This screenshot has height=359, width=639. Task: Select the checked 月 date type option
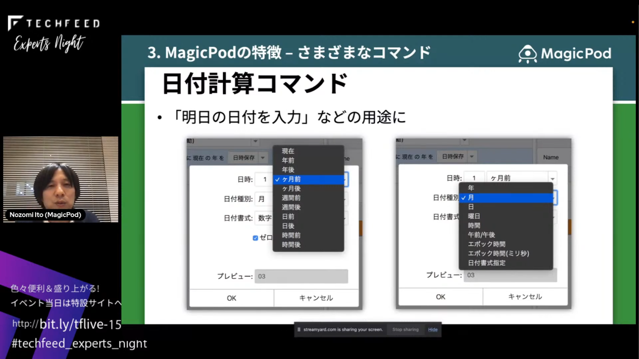tap(506, 197)
